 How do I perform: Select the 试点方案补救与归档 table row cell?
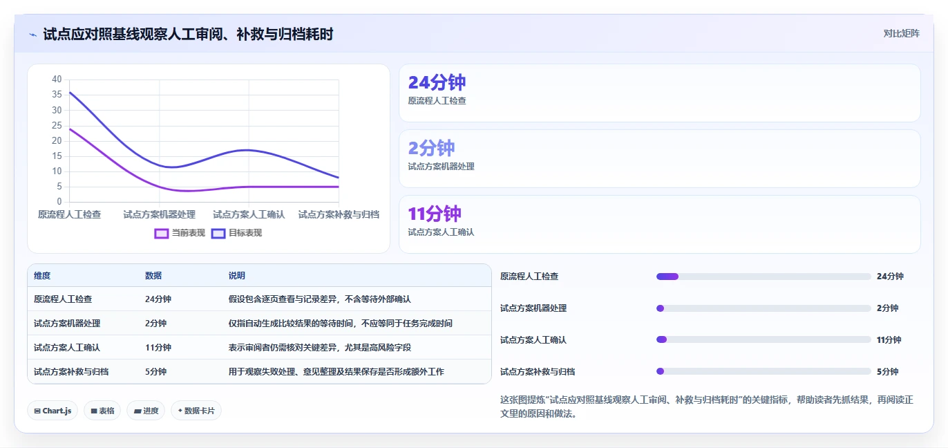point(83,371)
